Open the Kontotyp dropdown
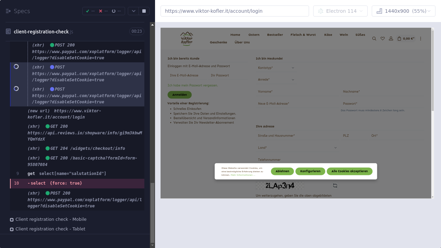 276,68
